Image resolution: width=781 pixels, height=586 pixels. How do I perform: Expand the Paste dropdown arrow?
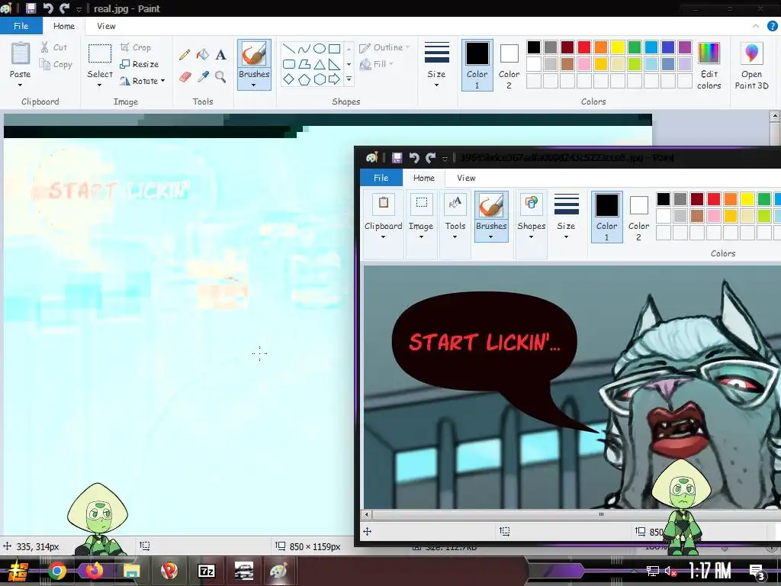click(21, 85)
